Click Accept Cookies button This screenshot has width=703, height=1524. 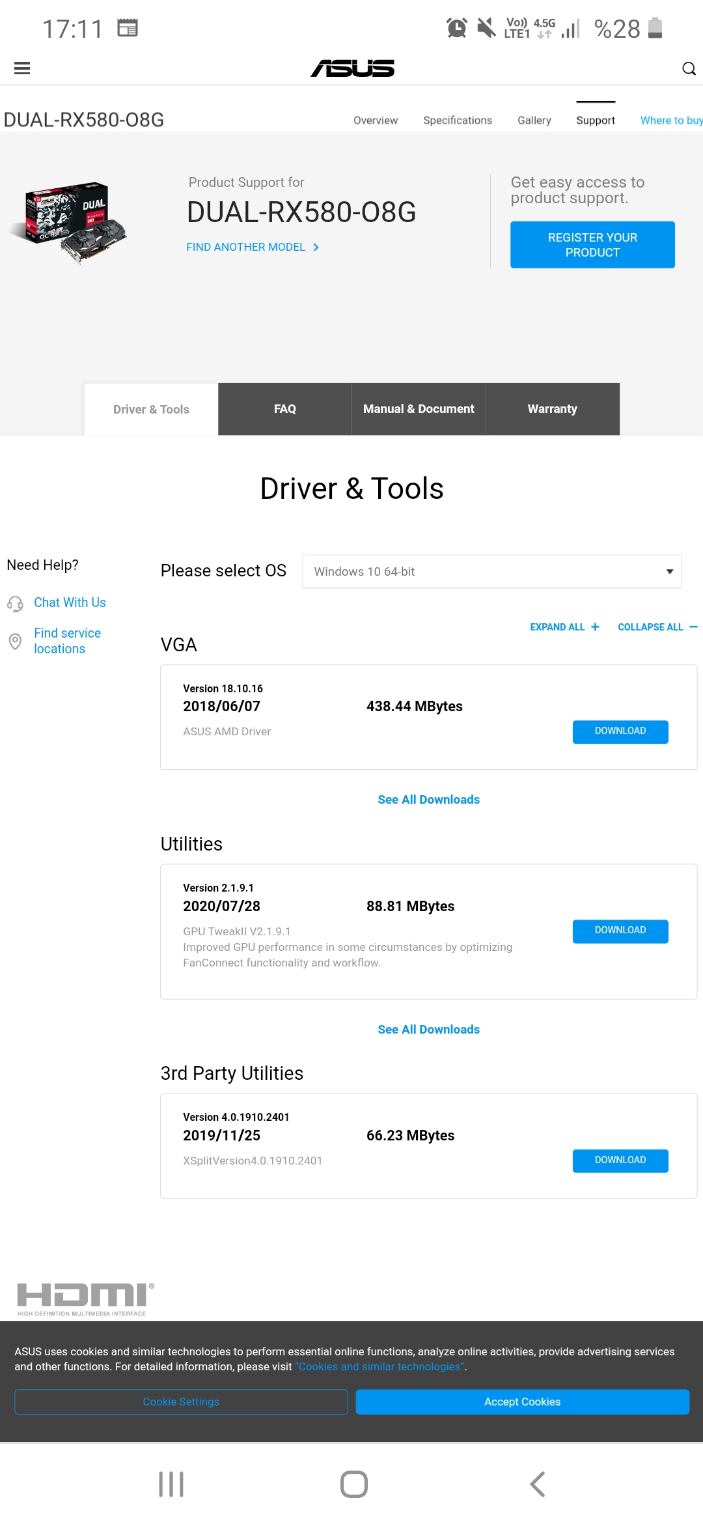point(522,1402)
